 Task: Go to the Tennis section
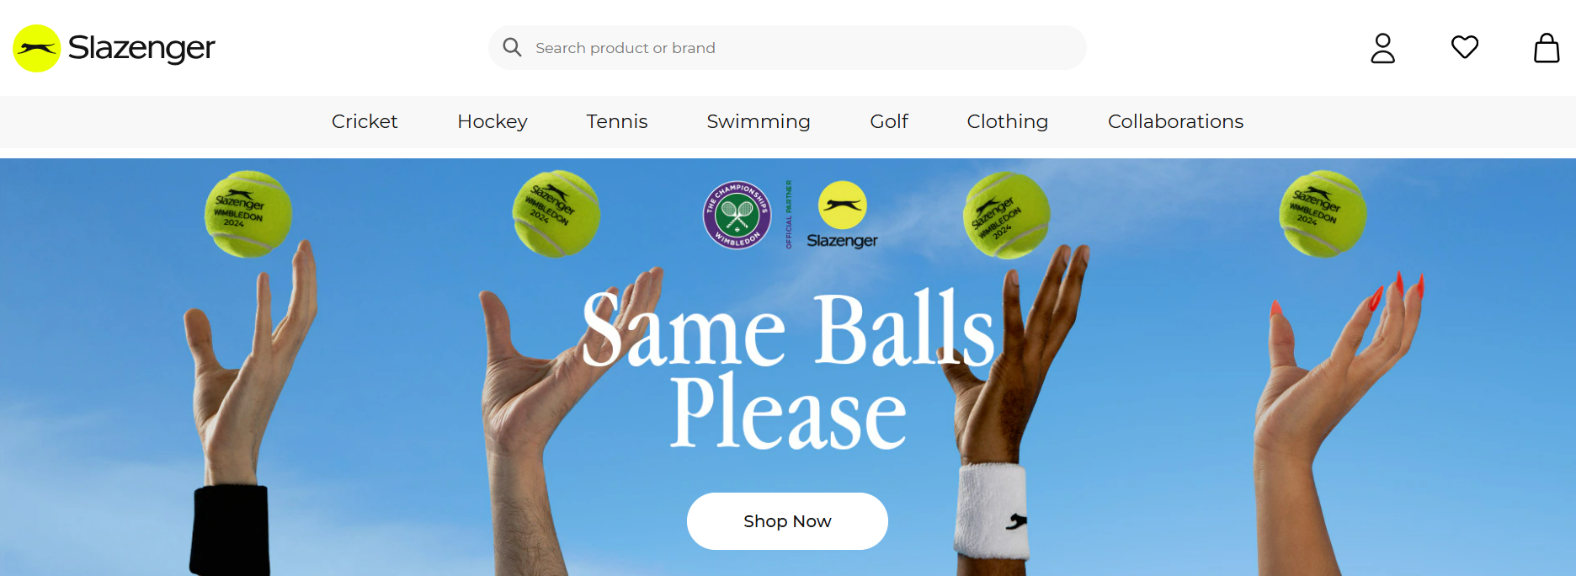click(x=617, y=121)
